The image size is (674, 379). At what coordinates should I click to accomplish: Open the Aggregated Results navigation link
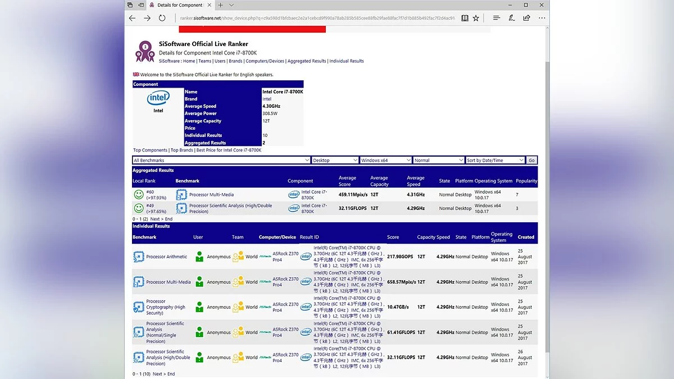307,61
